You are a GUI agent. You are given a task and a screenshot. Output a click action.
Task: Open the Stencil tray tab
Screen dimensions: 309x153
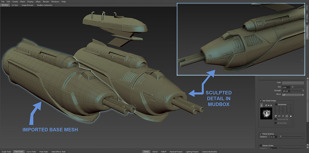click(x=155, y=151)
